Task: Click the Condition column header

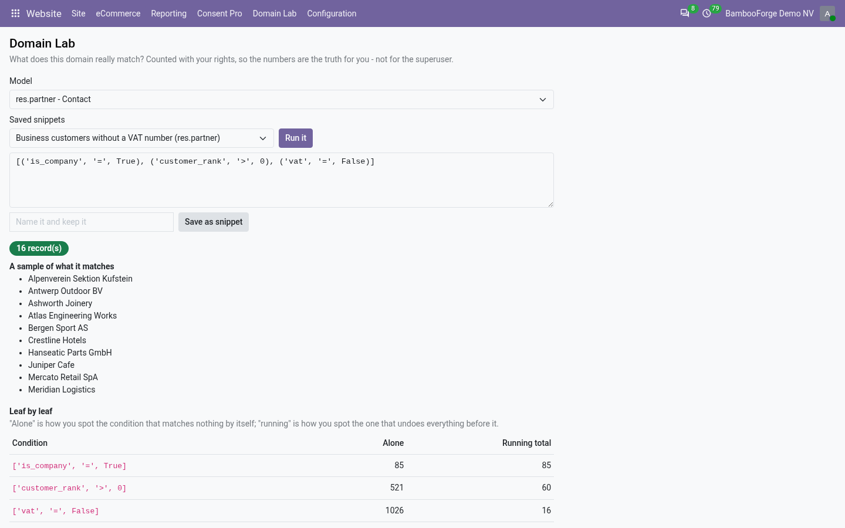Action: point(30,443)
